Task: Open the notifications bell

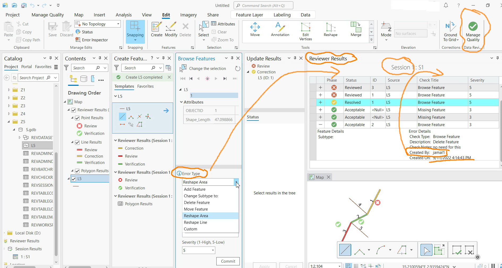Action: 446,5
